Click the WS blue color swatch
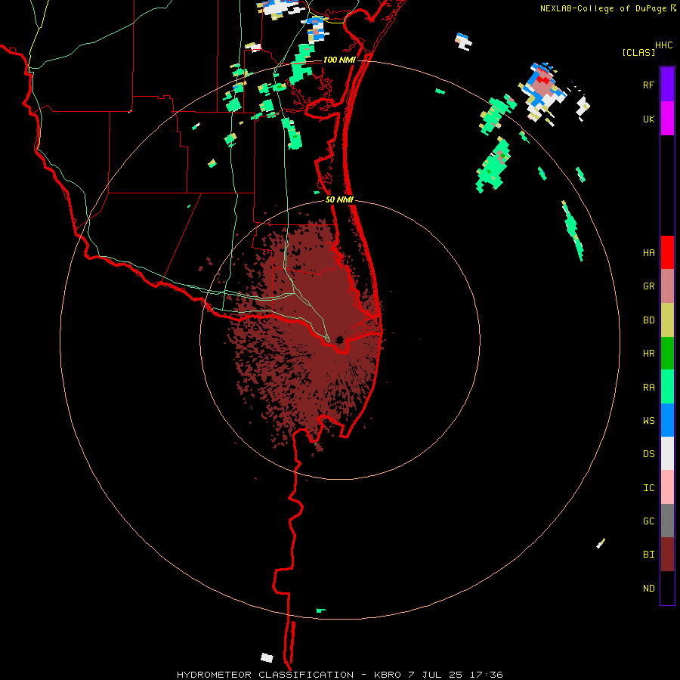This screenshot has height=680, width=680. point(667,420)
